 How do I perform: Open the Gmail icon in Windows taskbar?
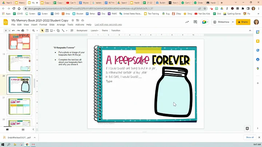pyautogui.click(x=33, y=144)
